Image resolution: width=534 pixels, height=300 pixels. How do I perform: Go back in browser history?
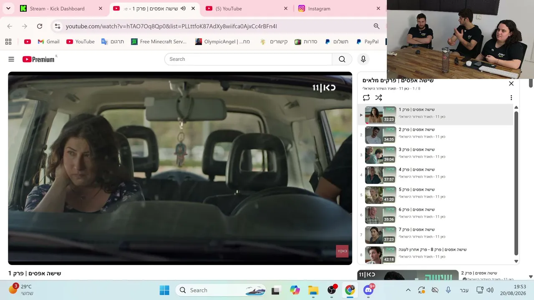point(10,26)
